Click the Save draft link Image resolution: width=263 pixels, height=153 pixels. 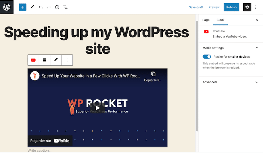(196, 7)
